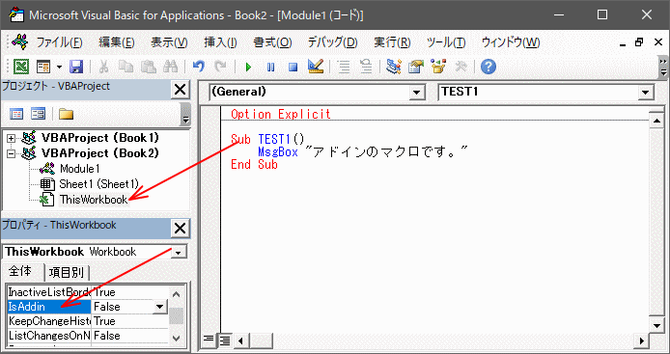Viewport: 670px width, 354px height.
Task: Open the 実行(R) menu
Action: click(392, 42)
